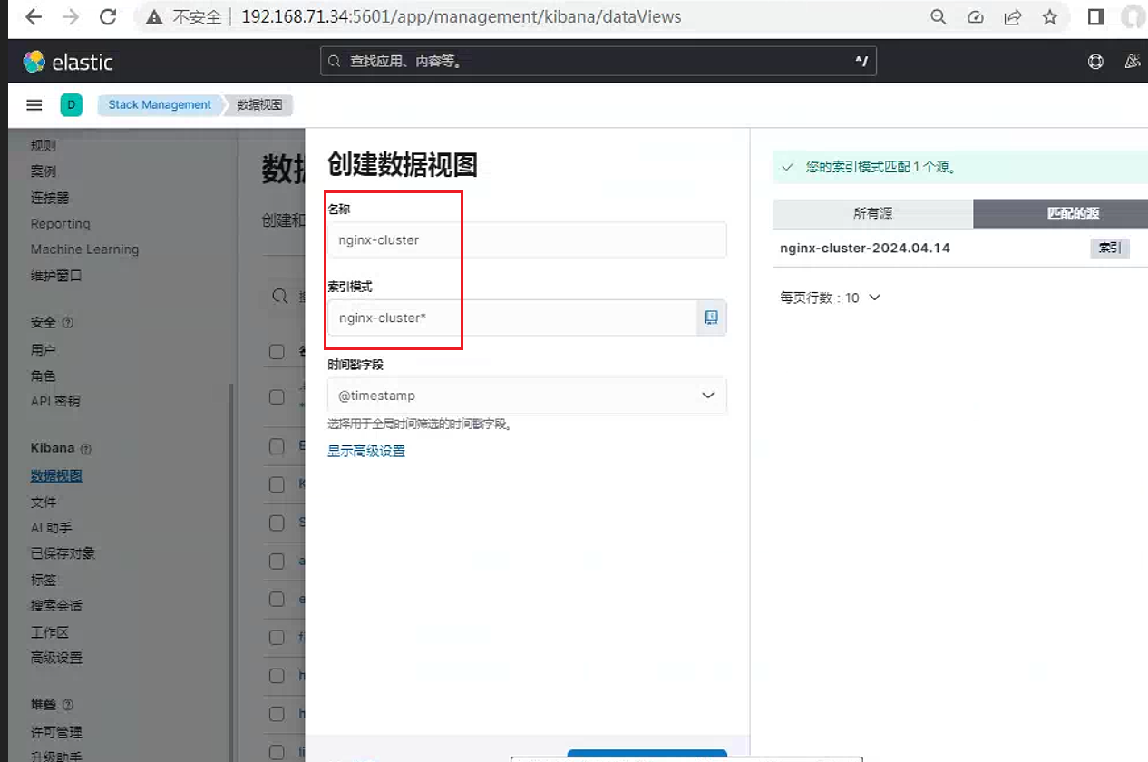Switch to the 所有源 tab
1148x762 pixels.
coord(872,214)
